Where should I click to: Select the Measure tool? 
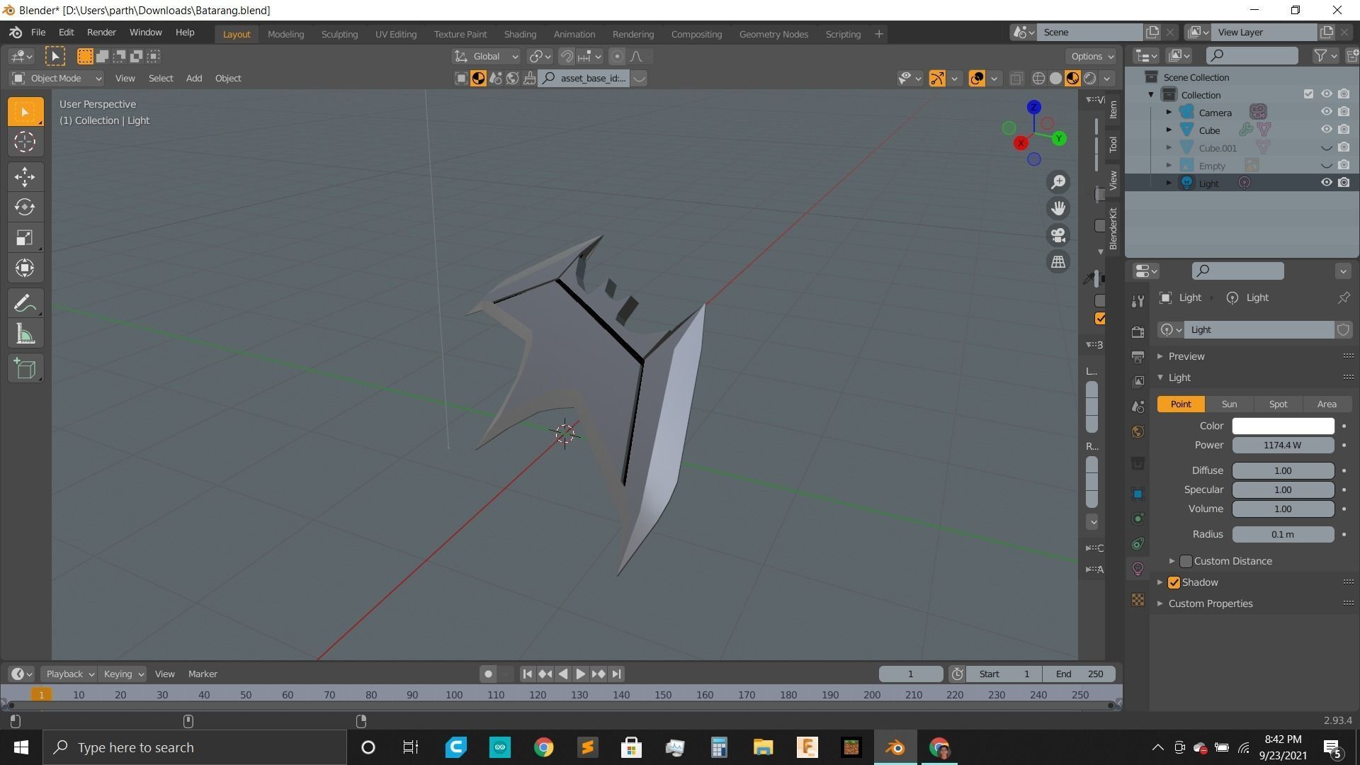pyautogui.click(x=25, y=334)
